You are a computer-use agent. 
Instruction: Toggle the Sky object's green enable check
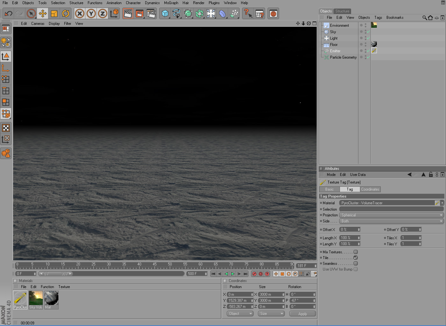coord(369,32)
